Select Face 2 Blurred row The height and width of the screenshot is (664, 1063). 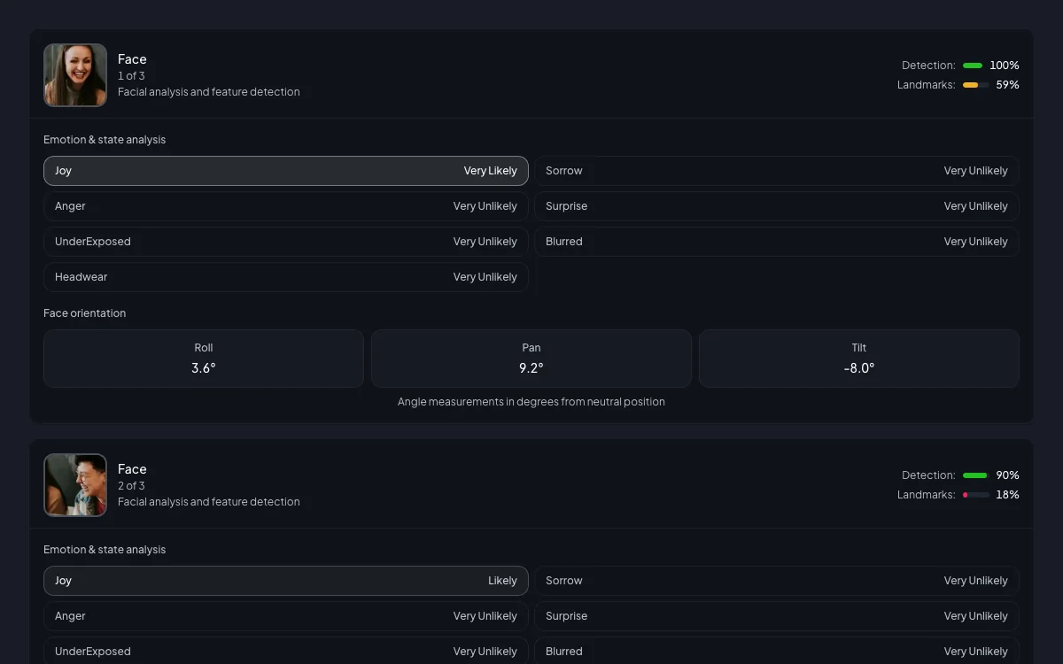pos(777,652)
